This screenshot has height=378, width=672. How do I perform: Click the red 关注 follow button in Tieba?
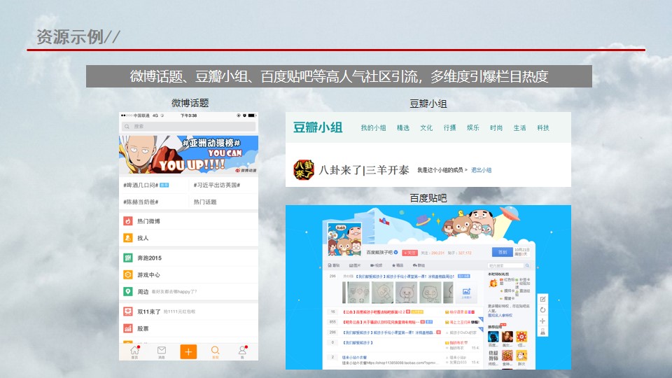[x=409, y=253]
